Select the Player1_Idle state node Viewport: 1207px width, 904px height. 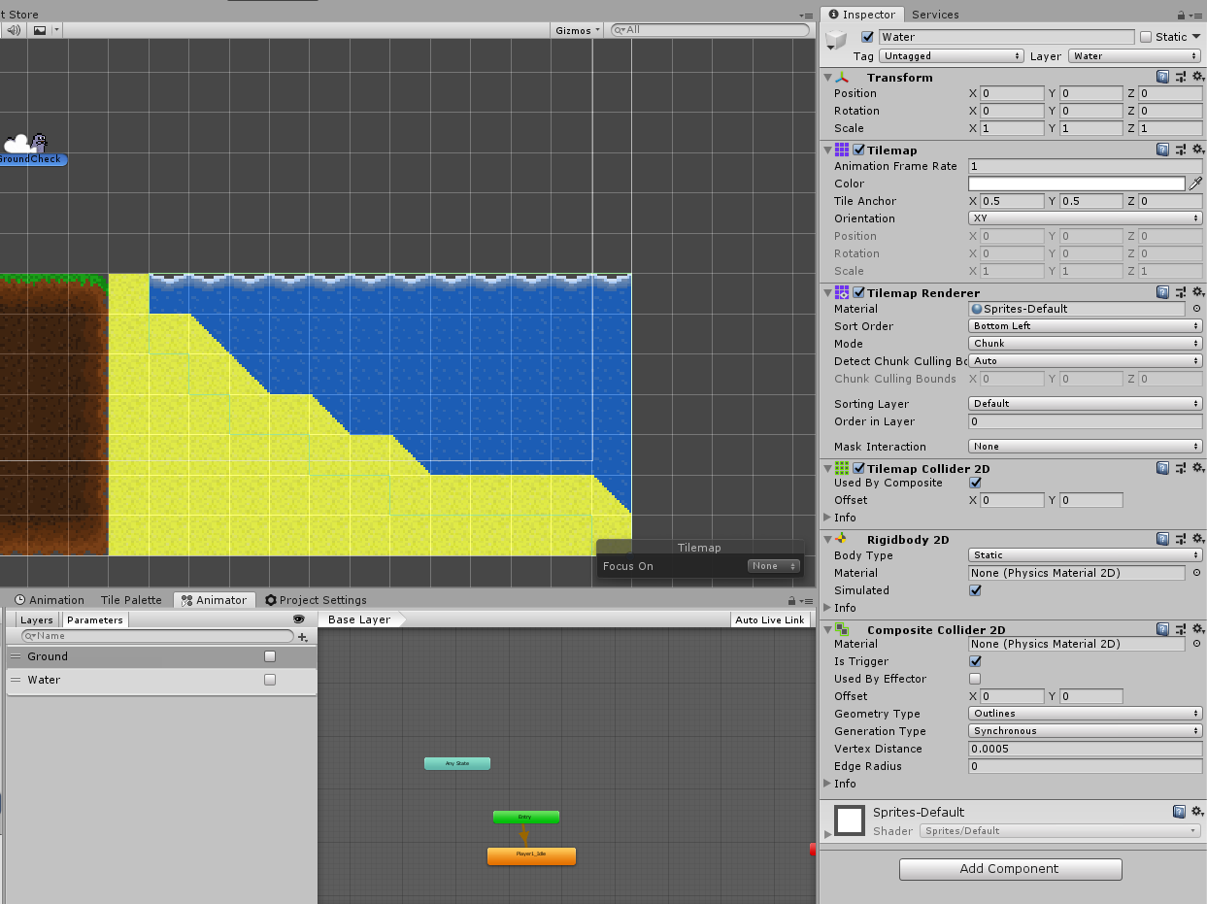point(531,856)
